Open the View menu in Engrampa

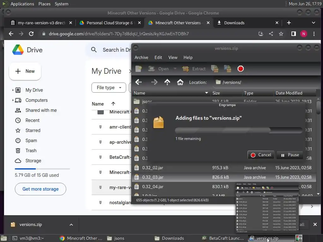tap(173, 57)
